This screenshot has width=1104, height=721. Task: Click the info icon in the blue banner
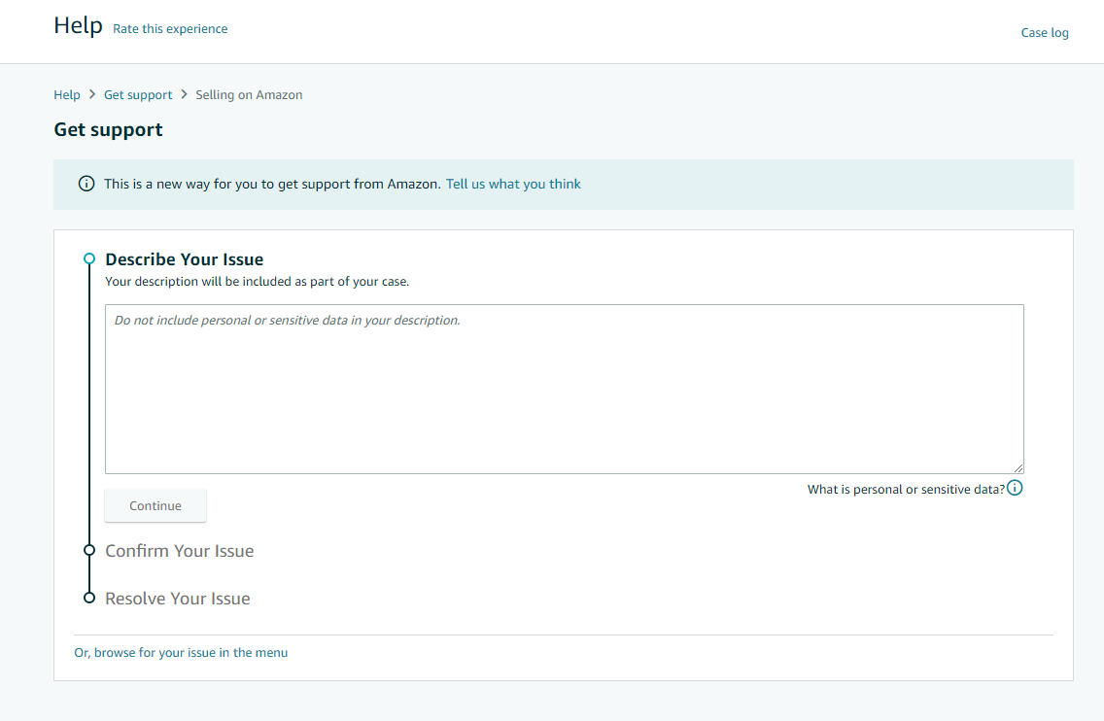click(86, 184)
